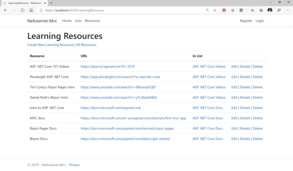Open the browser Settings and more menu

tap(287, 10)
